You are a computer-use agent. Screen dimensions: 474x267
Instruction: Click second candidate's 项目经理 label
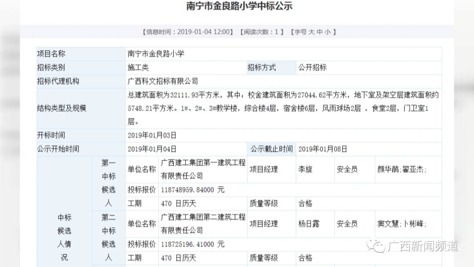pyautogui.click(x=264, y=224)
